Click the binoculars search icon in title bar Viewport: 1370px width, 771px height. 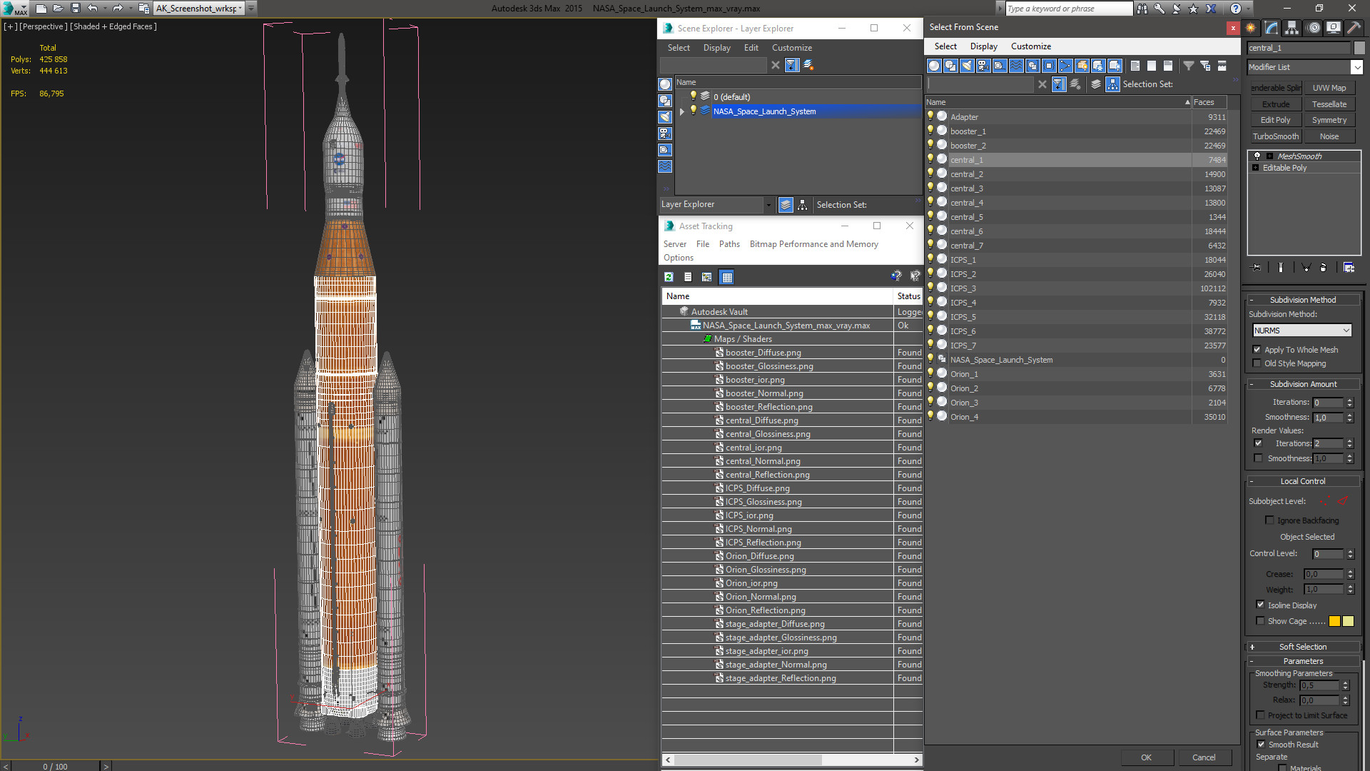coord(1142,9)
